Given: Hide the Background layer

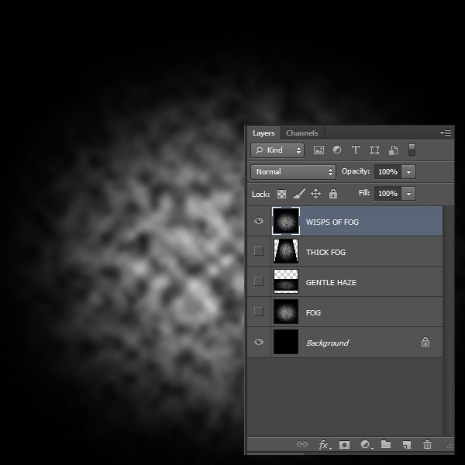Looking at the screenshot, I should coord(259,342).
